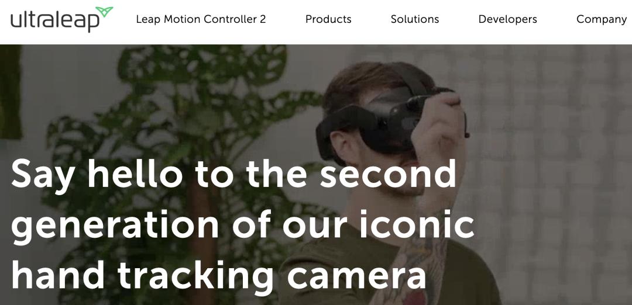632x305 pixels.
Task: Click the "generation of our iconic" headline line
Action: tap(242, 226)
